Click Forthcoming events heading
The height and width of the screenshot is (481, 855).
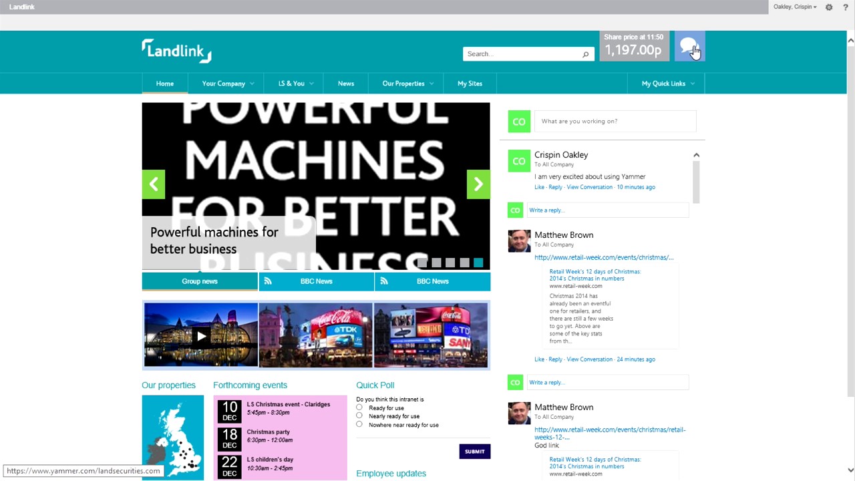pyautogui.click(x=250, y=385)
